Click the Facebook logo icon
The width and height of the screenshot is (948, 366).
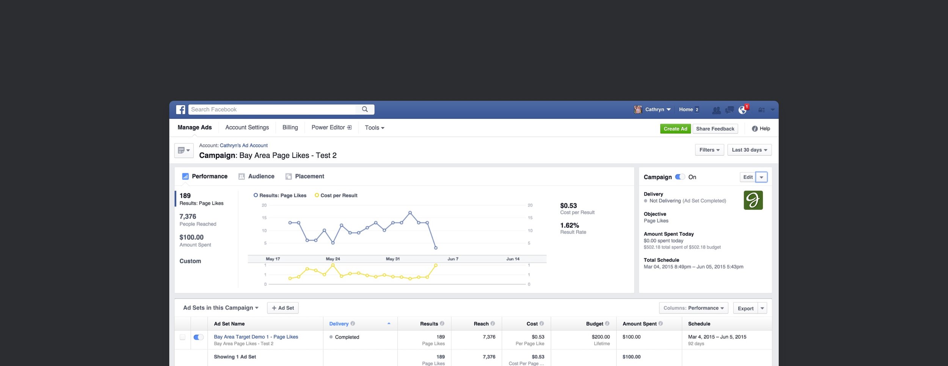(180, 109)
